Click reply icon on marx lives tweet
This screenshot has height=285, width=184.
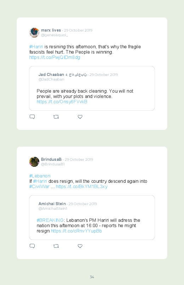click(x=32, y=117)
